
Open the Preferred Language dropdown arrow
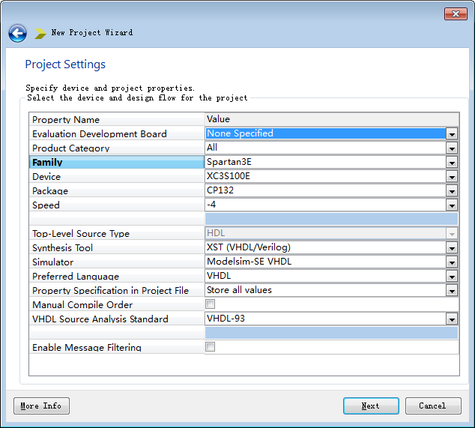tap(452, 277)
